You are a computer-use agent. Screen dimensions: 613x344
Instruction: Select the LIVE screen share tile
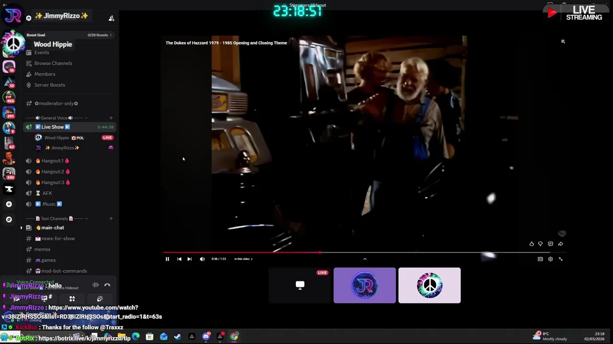(300, 285)
